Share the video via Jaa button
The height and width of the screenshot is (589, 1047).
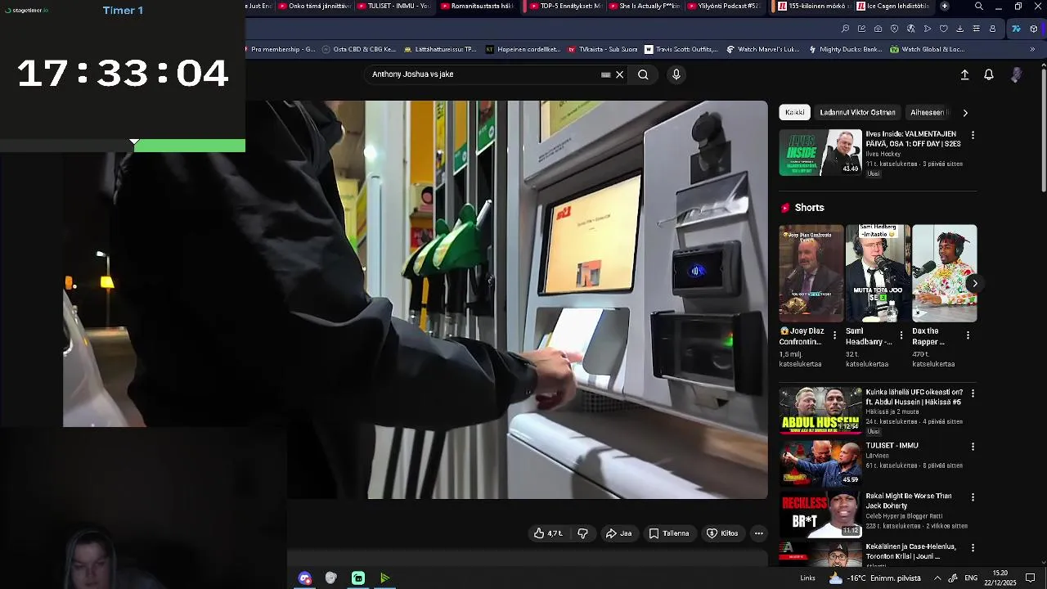coord(618,533)
